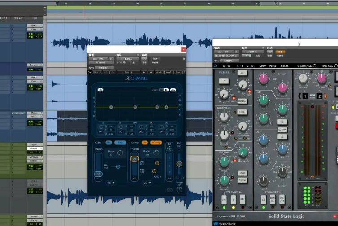Screen dimensions: 338x226
Task: Open the Skins dropdown in Waves toolbar
Action: [x=97, y=72]
